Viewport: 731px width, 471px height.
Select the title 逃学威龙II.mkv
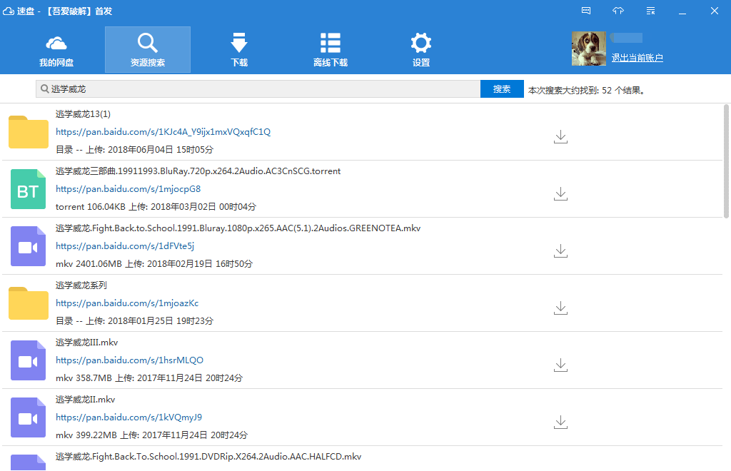[x=86, y=399]
